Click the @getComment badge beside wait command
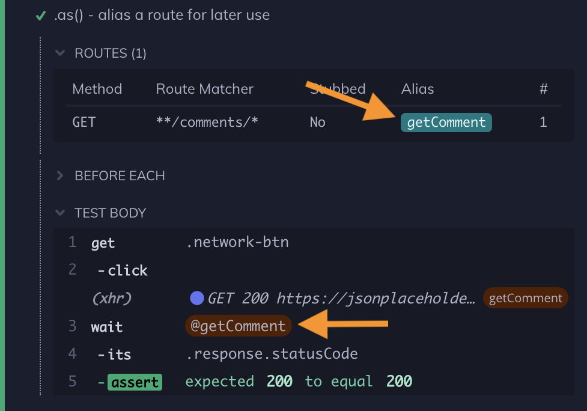Screen dimensions: 587x411 coord(238,326)
